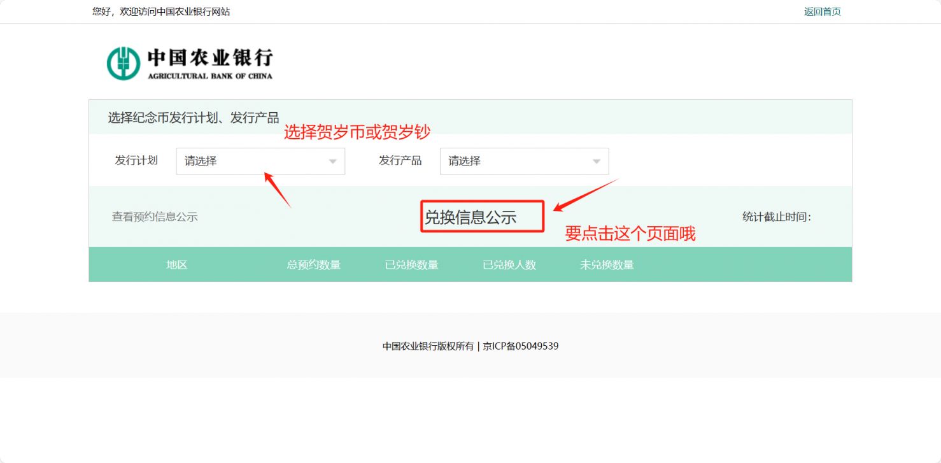Click the welcome greeting text at top
The image size is (941, 463).
161,11
